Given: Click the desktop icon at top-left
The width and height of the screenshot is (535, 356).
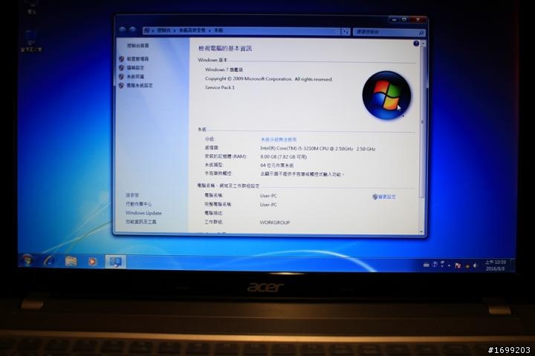Looking at the screenshot, I should 31,7.
